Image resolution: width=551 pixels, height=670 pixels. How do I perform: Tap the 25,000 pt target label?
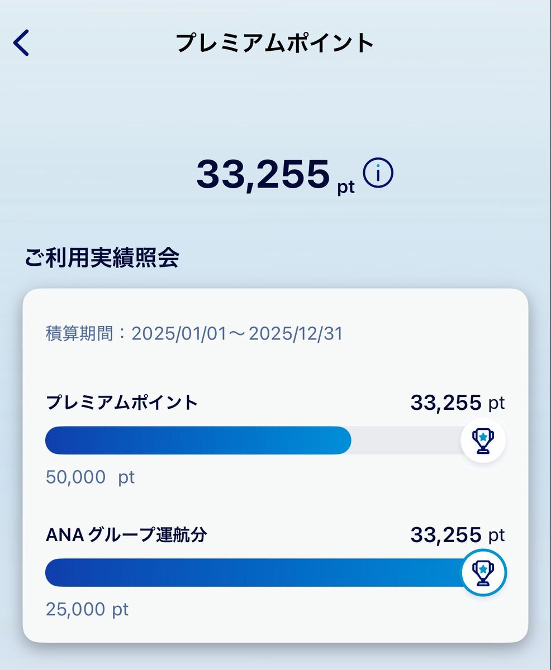click(x=87, y=609)
